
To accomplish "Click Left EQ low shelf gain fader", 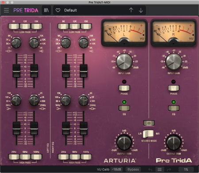I will coord(16,128).
